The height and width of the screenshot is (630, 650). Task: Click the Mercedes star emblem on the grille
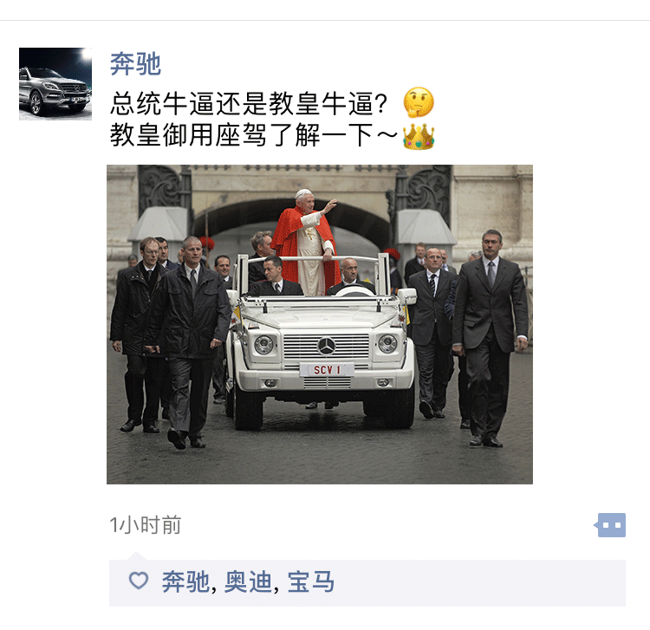[326, 346]
